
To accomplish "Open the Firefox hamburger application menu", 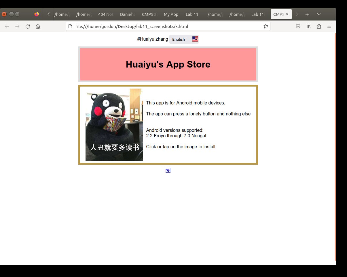I will (329, 27).
